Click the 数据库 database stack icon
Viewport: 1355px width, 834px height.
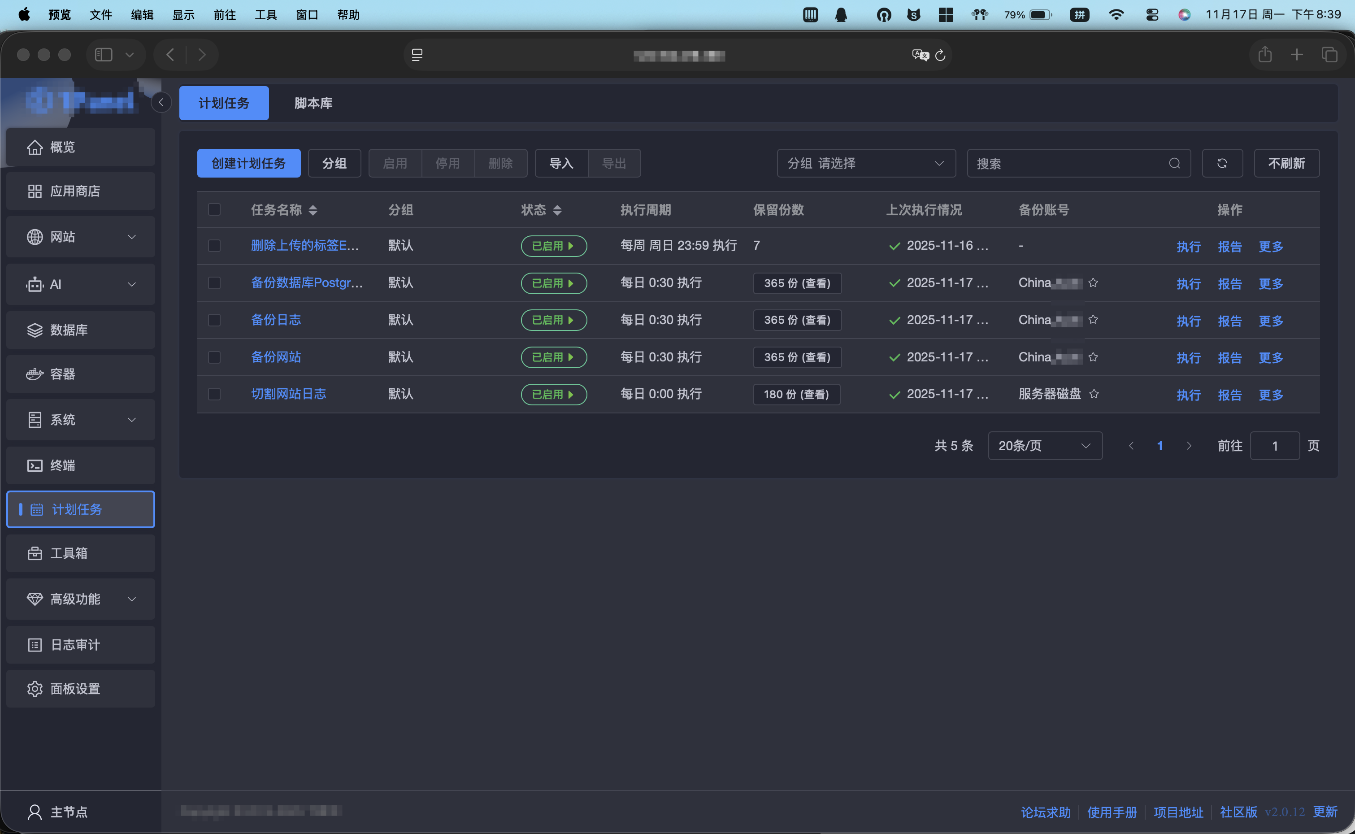pos(35,330)
